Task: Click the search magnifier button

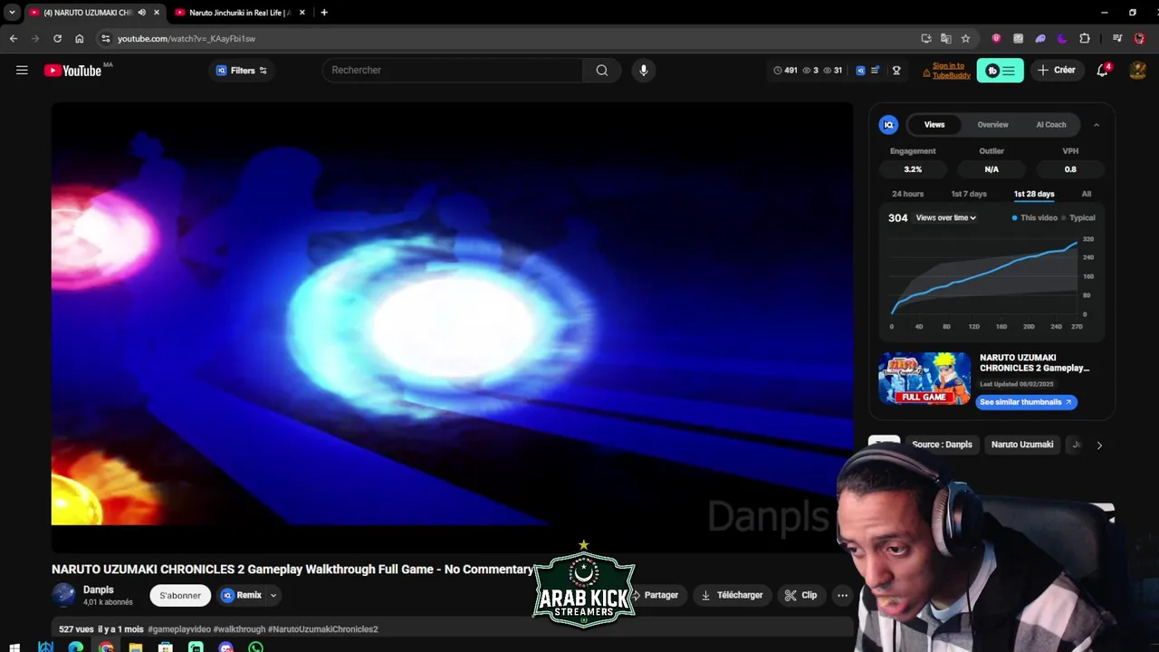Action: [x=601, y=70]
